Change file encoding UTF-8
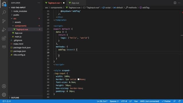The width and height of the screenshot is (183, 103). pyautogui.click(x=124, y=101)
